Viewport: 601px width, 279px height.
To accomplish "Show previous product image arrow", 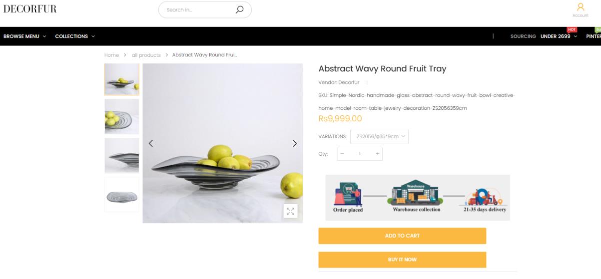I will pyautogui.click(x=150, y=143).
